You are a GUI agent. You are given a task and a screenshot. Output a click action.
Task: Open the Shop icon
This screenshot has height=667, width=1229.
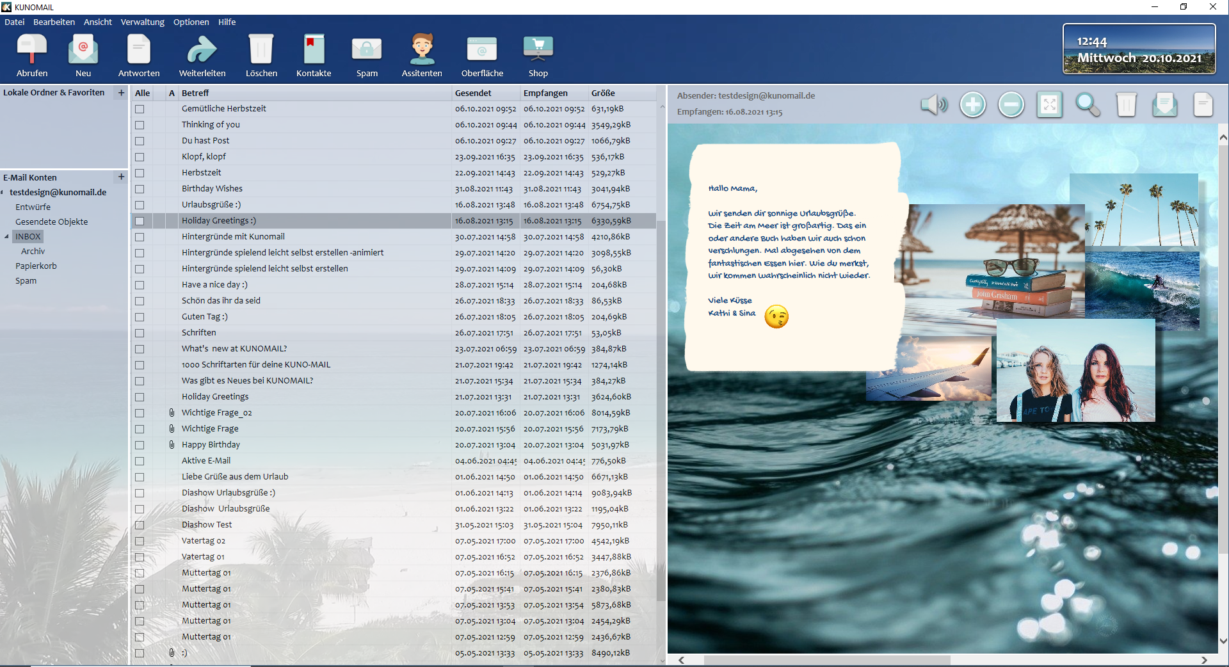538,50
